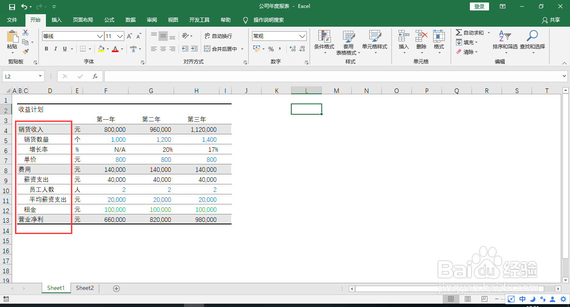Toggle italic formatting
This screenshot has width=570, height=307.
55,49
